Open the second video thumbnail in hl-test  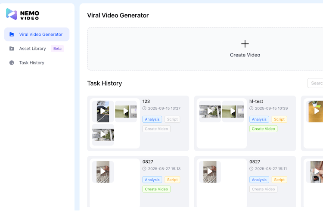(233, 112)
